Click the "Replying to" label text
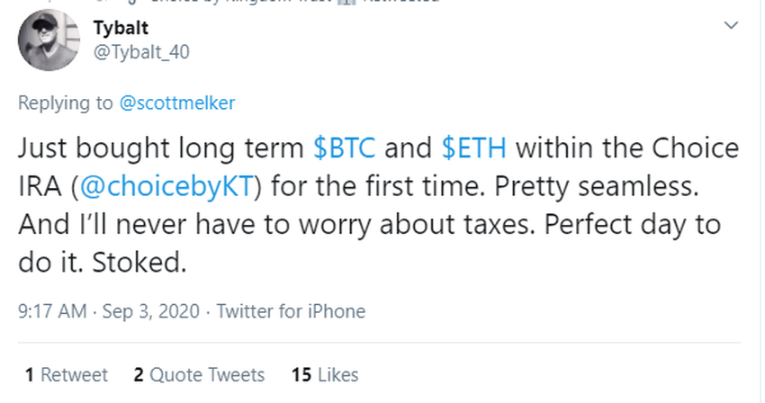 click(66, 103)
